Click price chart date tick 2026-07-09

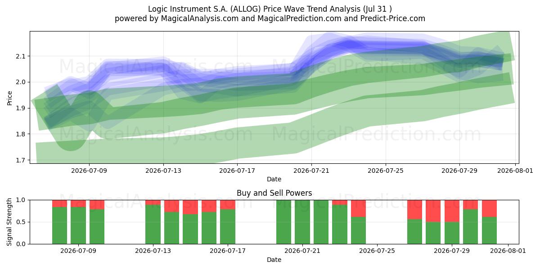[x=89, y=171]
